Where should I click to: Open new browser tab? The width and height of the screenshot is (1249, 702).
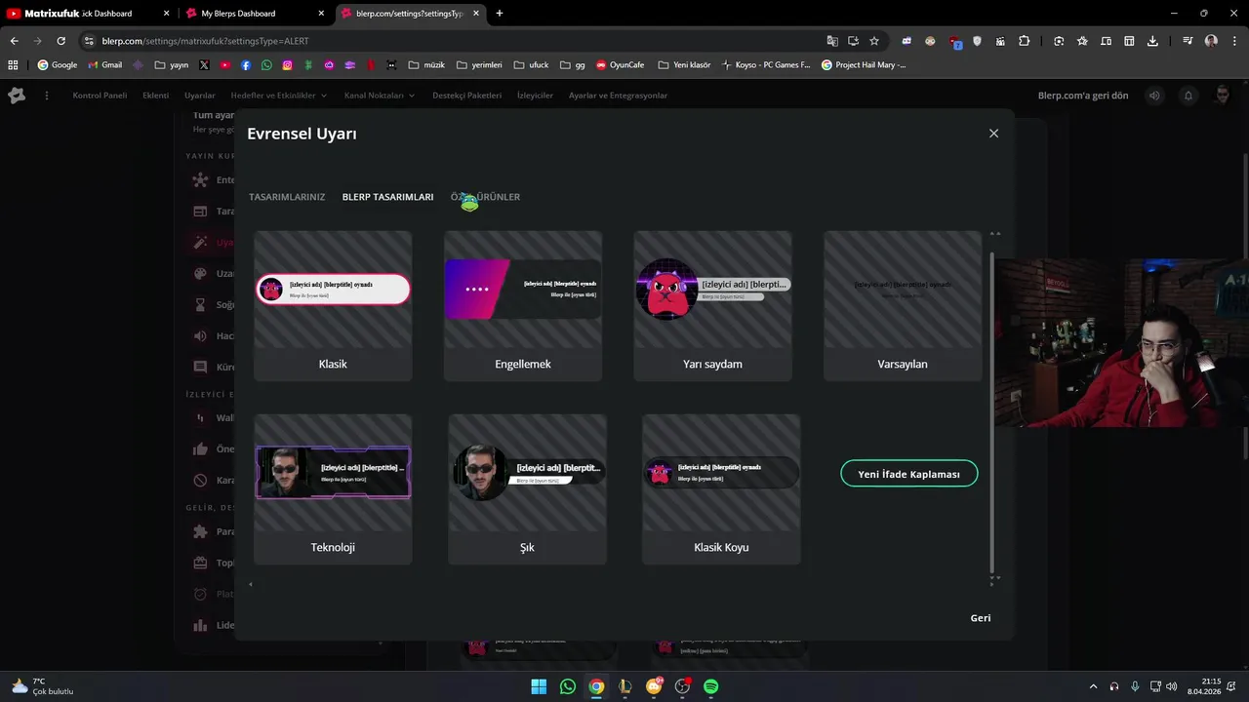(x=500, y=14)
